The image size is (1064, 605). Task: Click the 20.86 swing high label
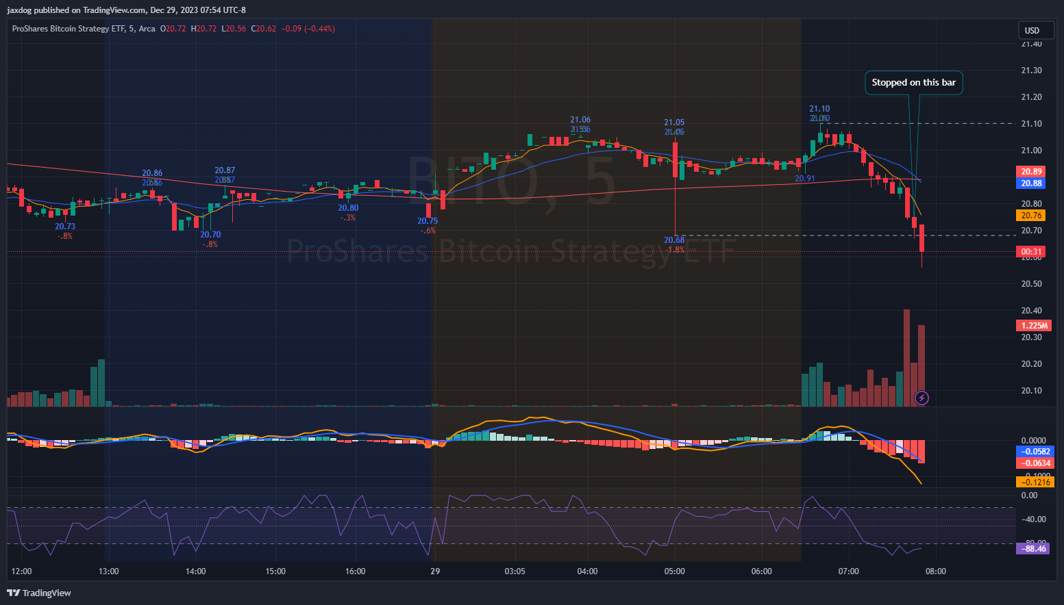pyautogui.click(x=152, y=173)
